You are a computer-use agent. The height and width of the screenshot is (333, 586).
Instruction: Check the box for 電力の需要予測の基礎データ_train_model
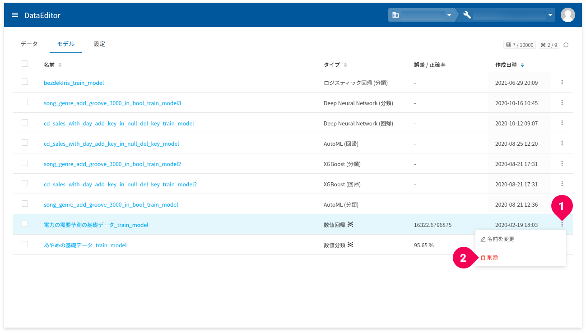25,224
